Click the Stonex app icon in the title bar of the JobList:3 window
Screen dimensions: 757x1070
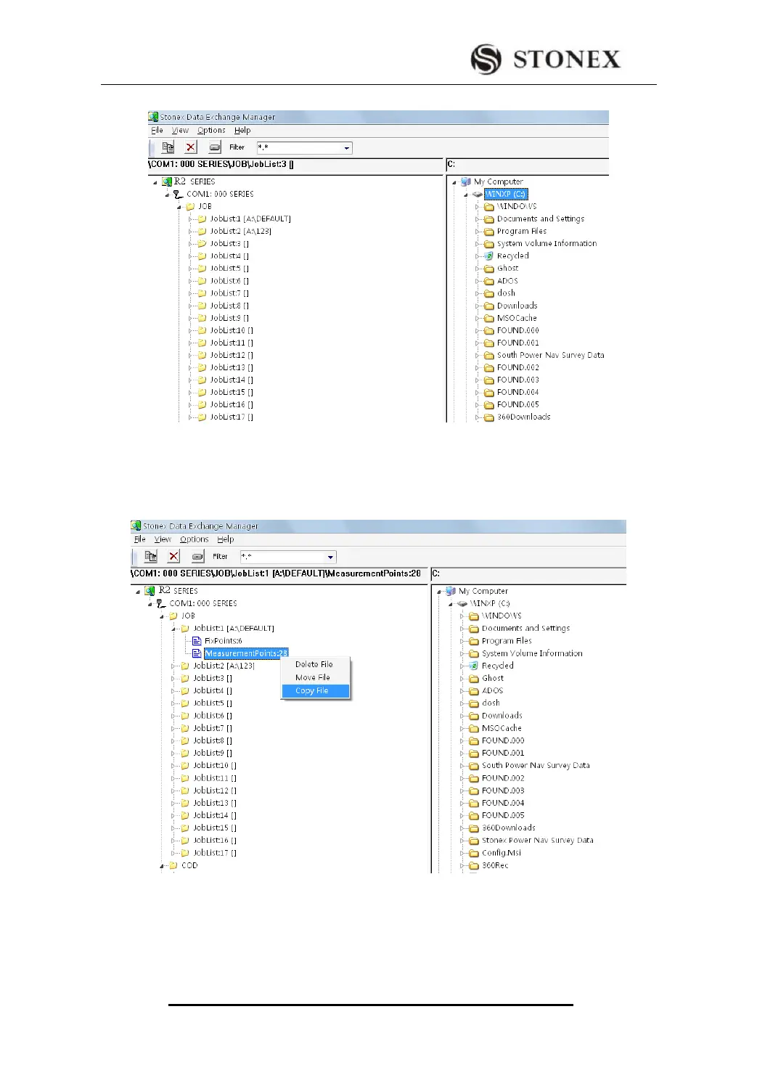pyautogui.click(x=153, y=116)
